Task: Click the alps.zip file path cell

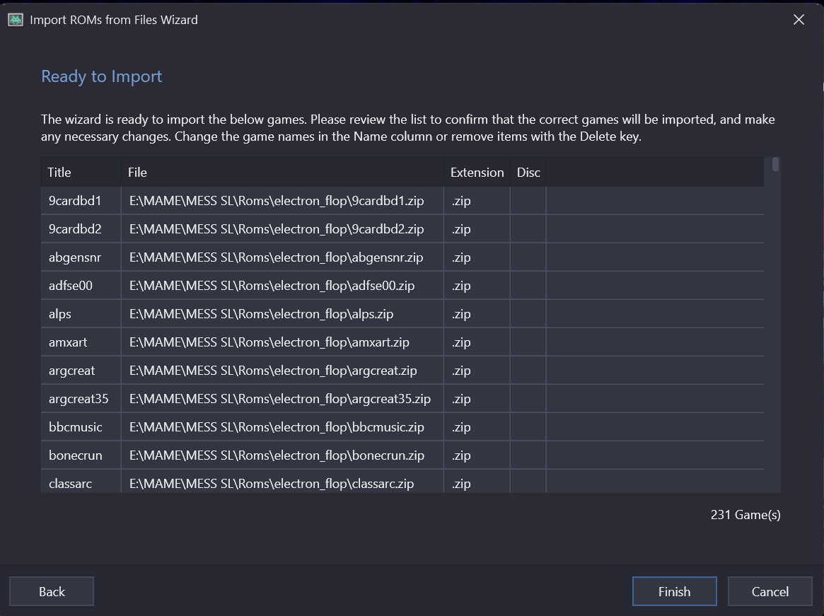Action: point(261,314)
